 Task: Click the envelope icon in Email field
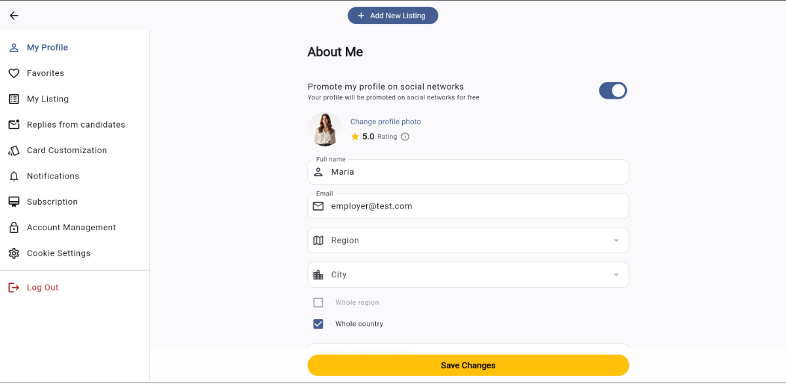coord(318,206)
